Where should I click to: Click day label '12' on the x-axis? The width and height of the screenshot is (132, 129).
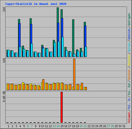point(50,126)
